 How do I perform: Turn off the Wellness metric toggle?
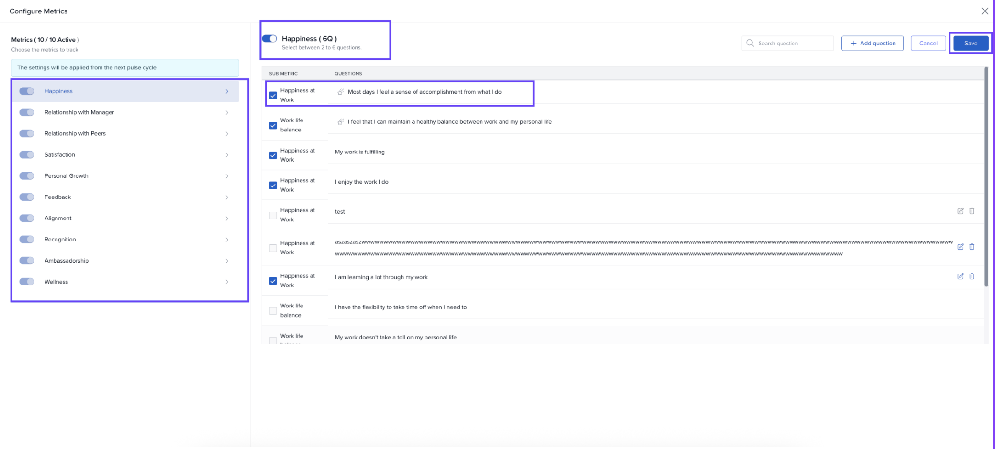tap(27, 282)
